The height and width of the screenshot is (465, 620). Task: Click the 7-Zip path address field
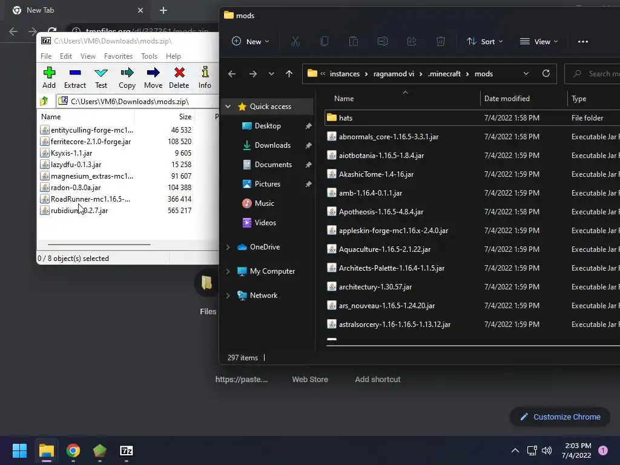click(137, 102)
